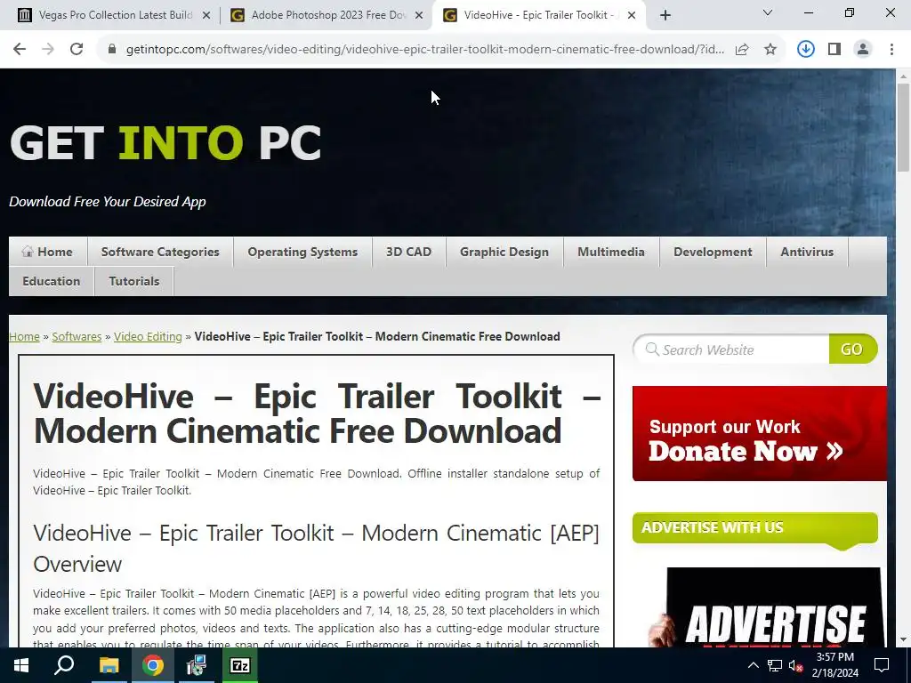This screenshot has width=911, height=683.
Task: Open Operating Systems menu item
Action: point(302,252)
